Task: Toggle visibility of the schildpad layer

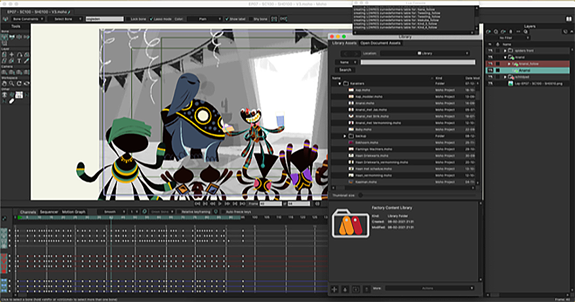Action: tap(490, 76)
